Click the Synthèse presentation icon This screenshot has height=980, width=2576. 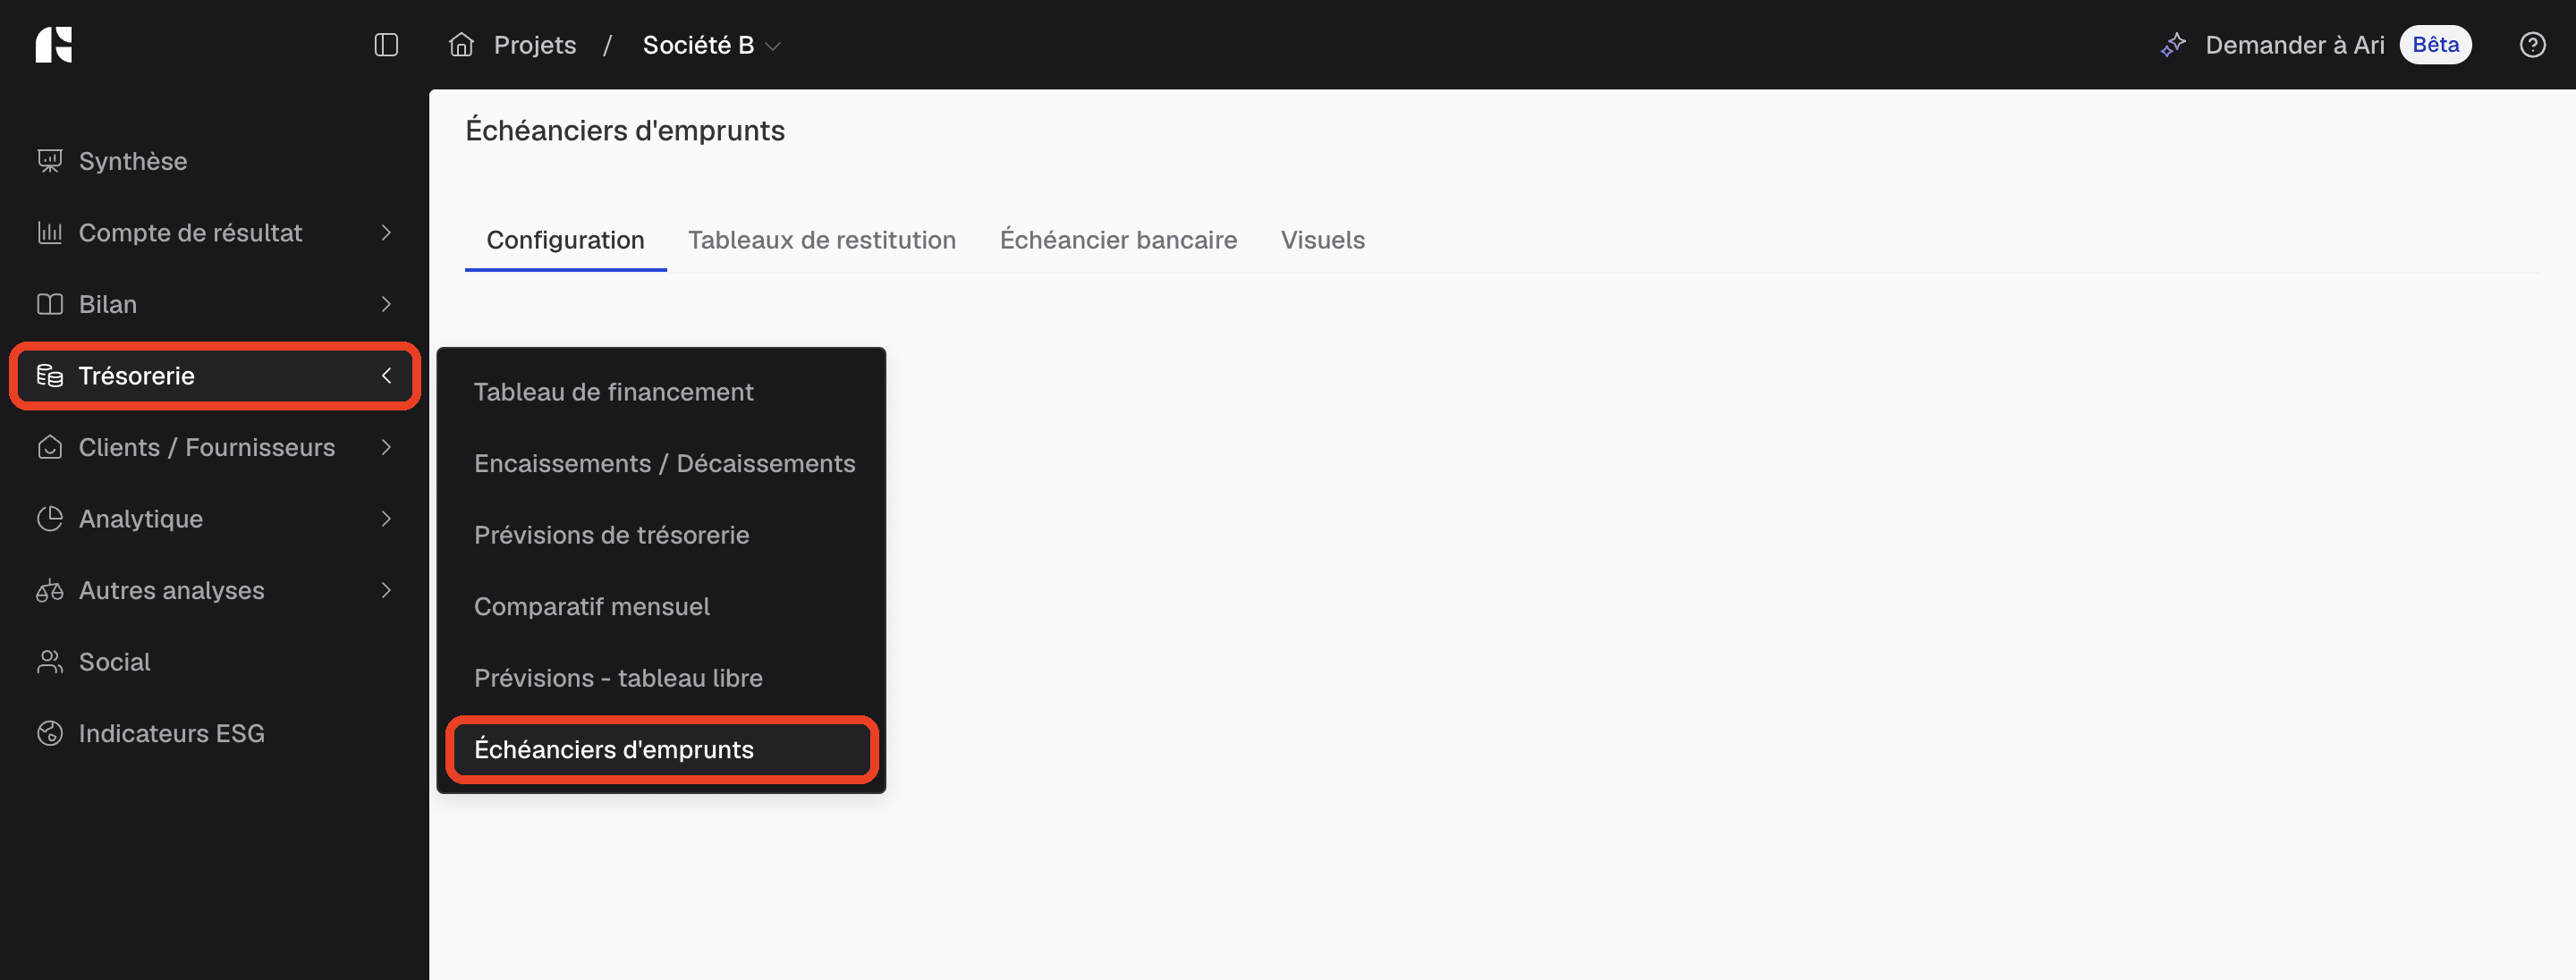pos(49,161)
